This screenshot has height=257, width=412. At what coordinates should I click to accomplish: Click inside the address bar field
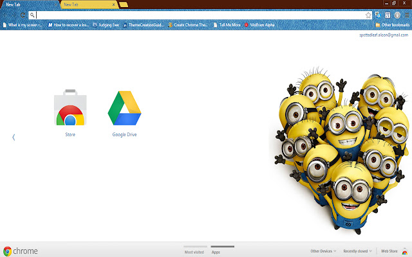point(200,15)
